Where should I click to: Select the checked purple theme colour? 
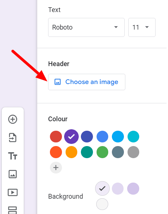71,137
